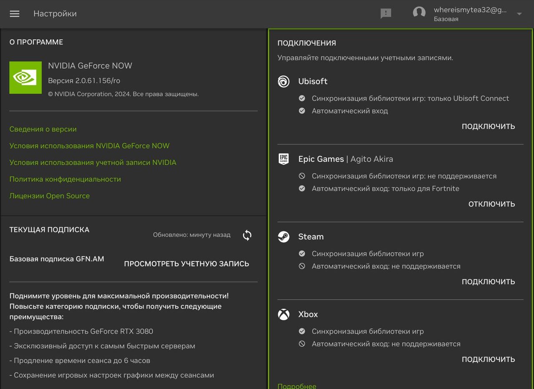Click the Epic Games logo icon
Viewport: 534px width, 389px height.
(284, 159)
